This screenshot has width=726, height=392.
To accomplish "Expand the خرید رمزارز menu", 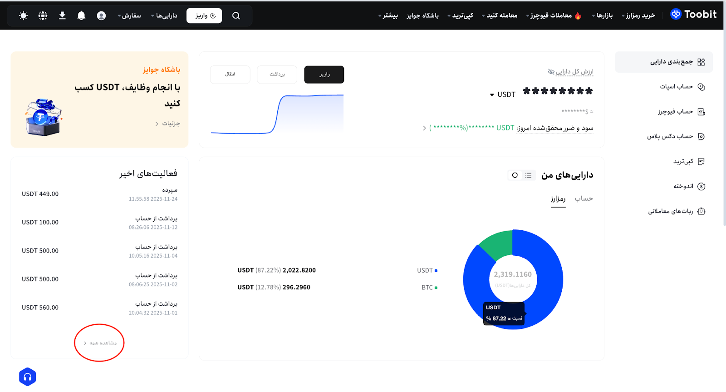I will [x=638, y=16].
